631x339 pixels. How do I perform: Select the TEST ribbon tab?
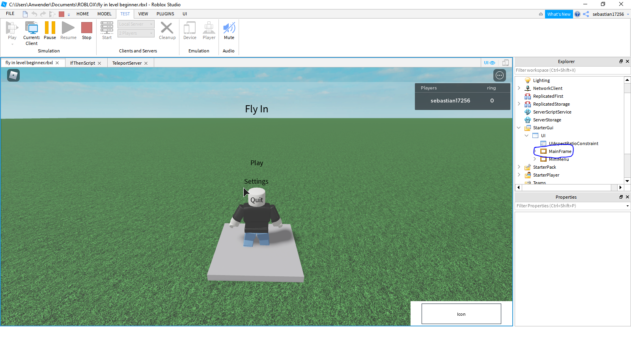(x=125, y=14)
